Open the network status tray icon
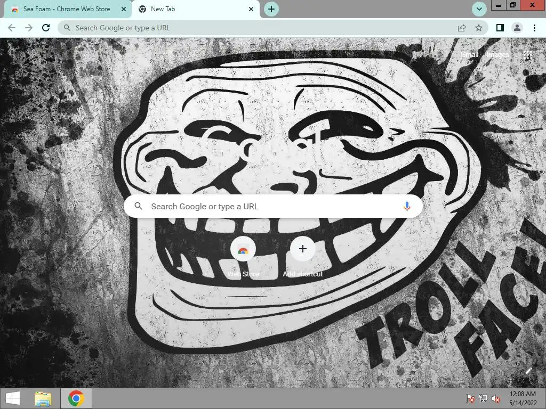Viewport: 546px width, 409px height. (x=483, y=398)
